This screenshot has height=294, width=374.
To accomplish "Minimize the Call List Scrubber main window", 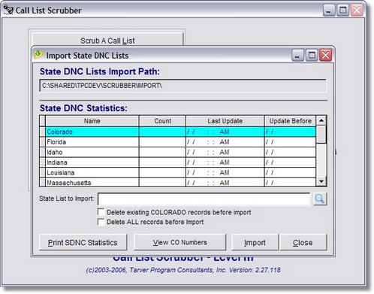I will 329,11.
